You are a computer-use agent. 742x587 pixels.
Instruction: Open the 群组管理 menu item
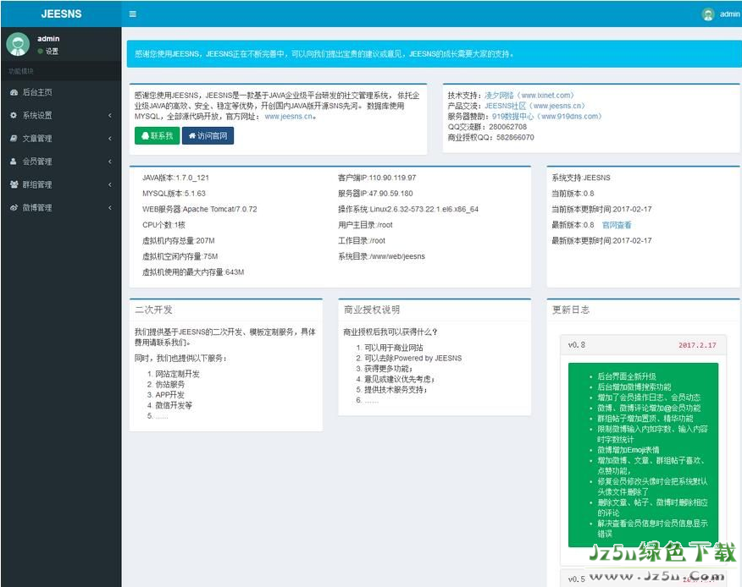61,184
